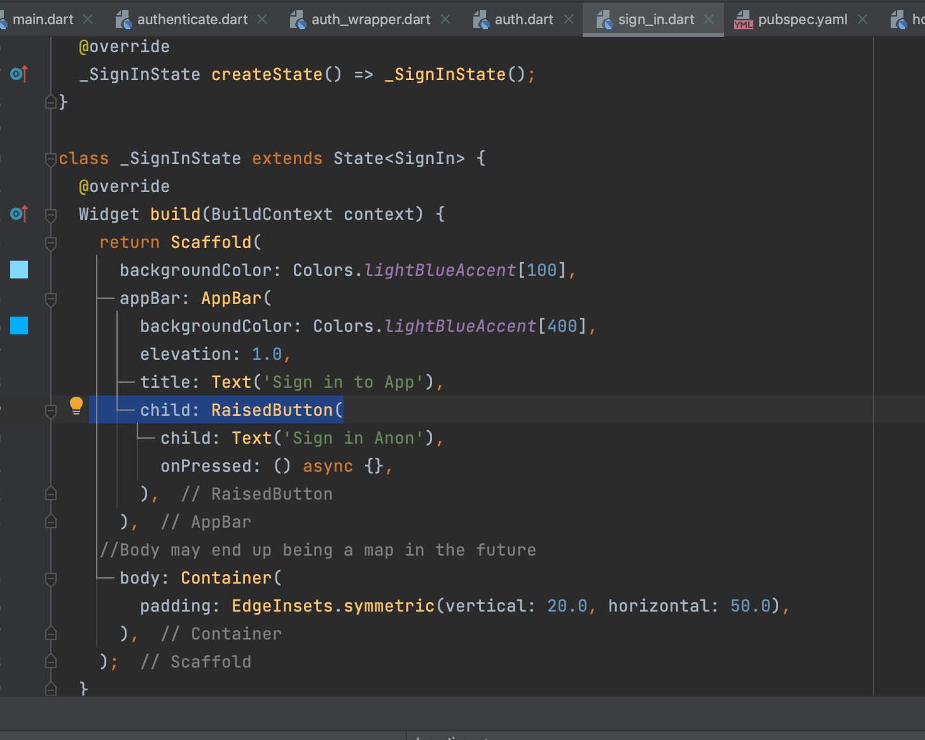Collapse the Scaffold return fold marker

(x=51, y=243)
